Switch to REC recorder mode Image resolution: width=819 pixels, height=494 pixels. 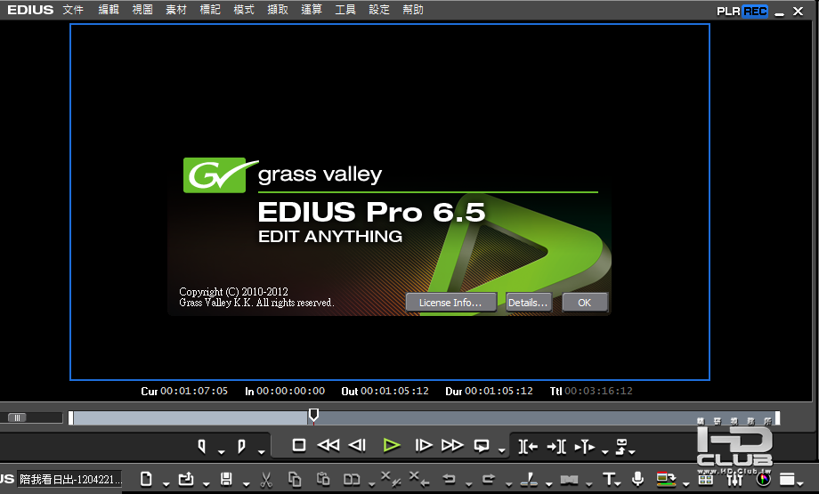tap(755, 12)
